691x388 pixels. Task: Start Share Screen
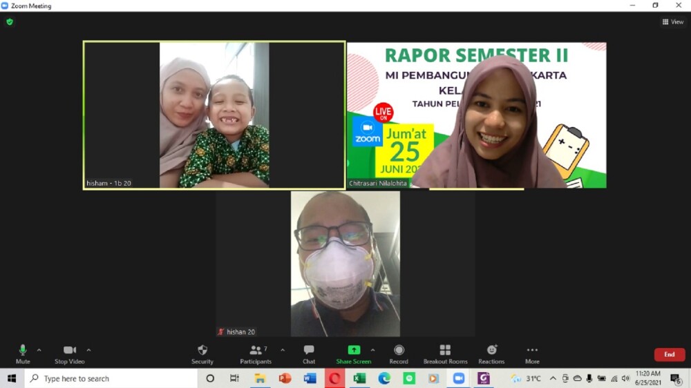[x=353, y=354]
